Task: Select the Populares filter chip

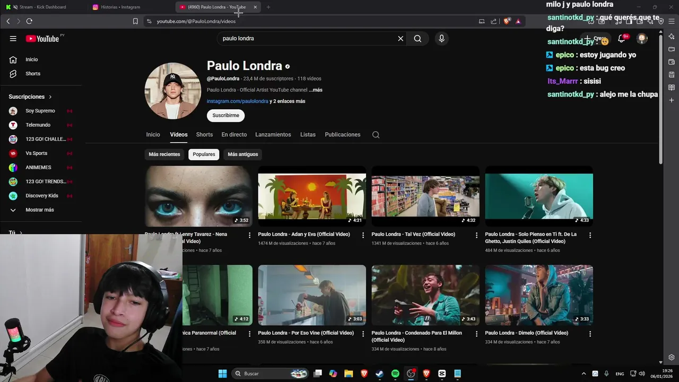Action: pyautogui.click(x=204, y=154)
